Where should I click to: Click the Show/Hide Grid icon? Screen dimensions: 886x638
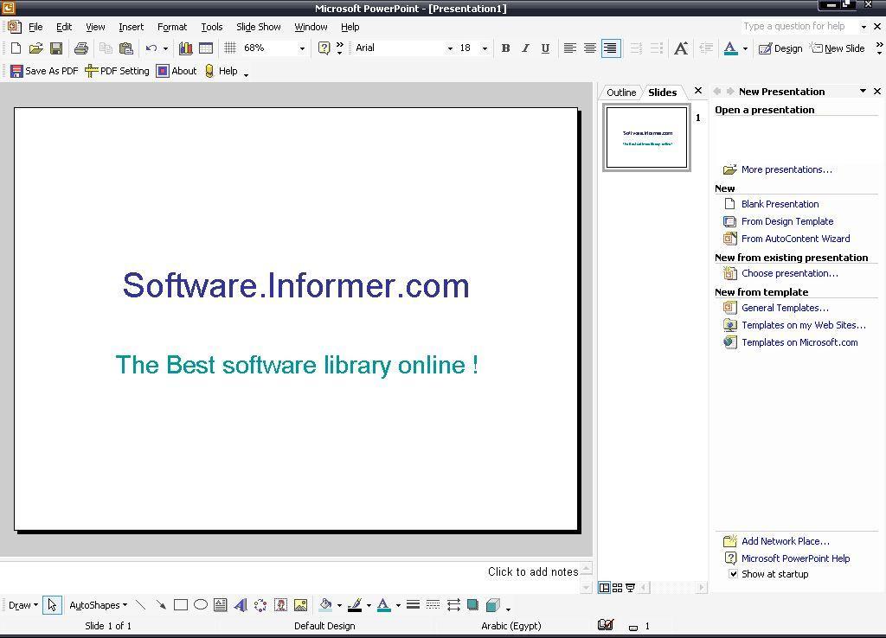pos(230,48)
